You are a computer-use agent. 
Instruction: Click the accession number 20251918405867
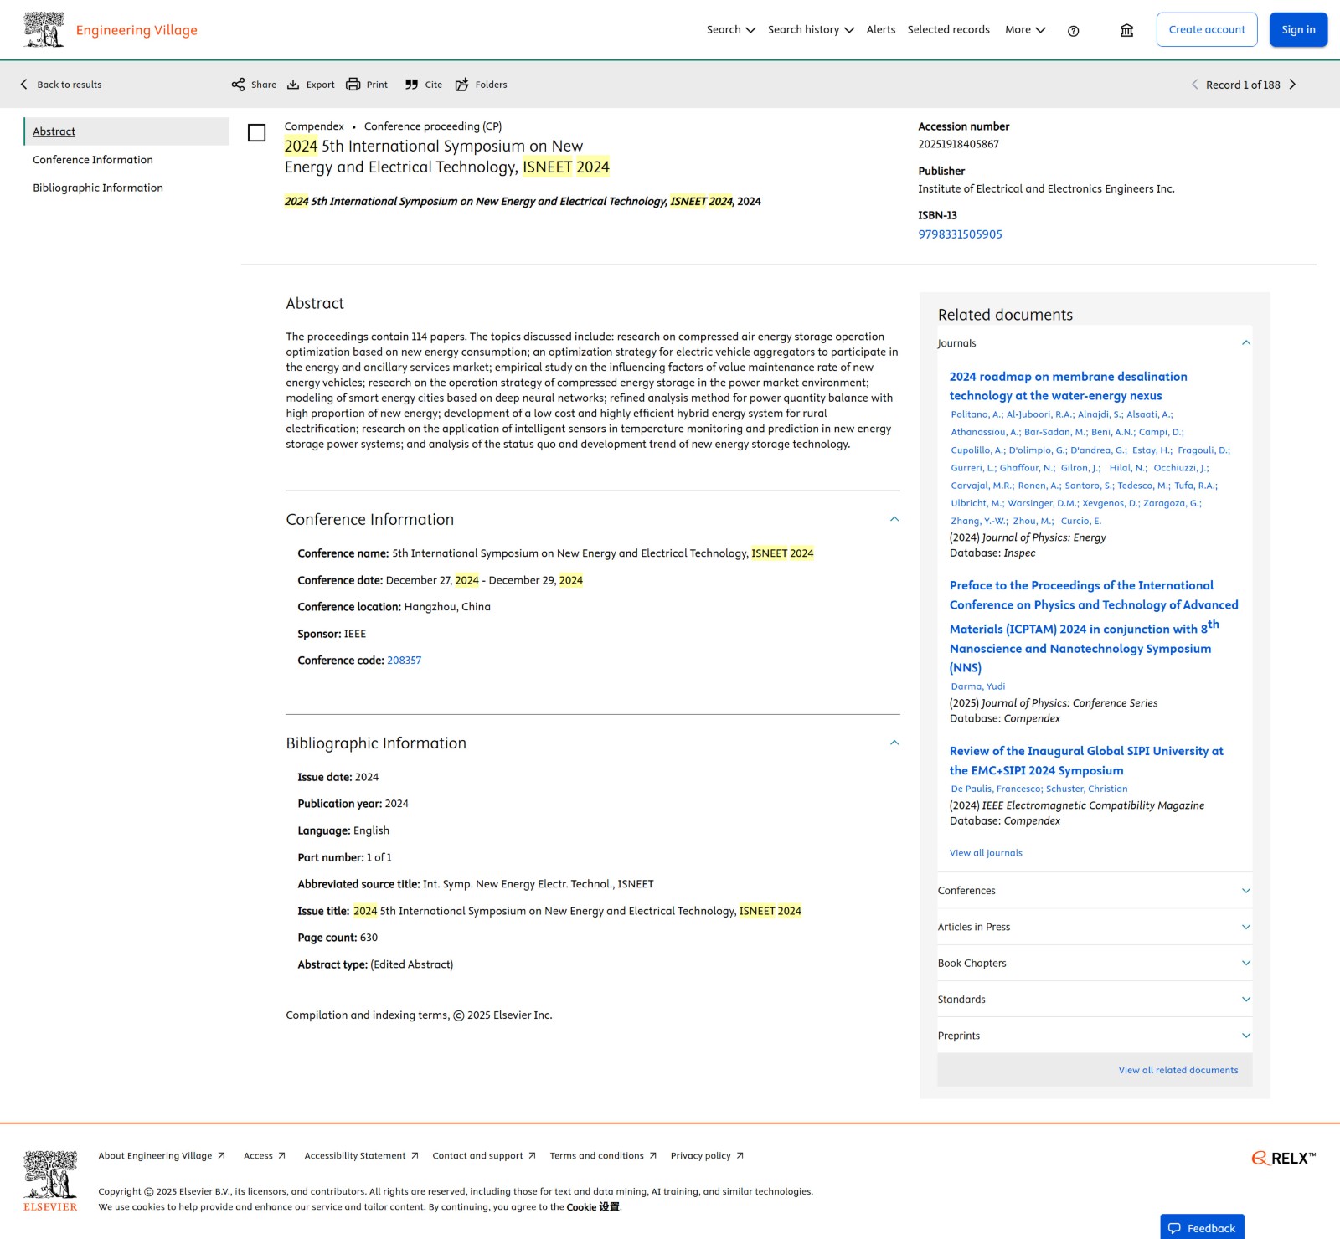[x=958, y=145]
